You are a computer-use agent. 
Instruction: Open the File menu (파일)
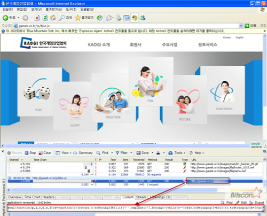(7, 9)
